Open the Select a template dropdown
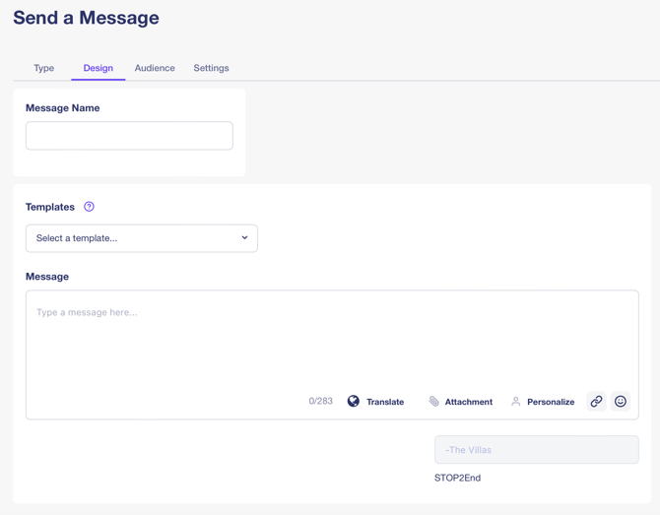The image size is (660, 515). click(x=141, y=238)
